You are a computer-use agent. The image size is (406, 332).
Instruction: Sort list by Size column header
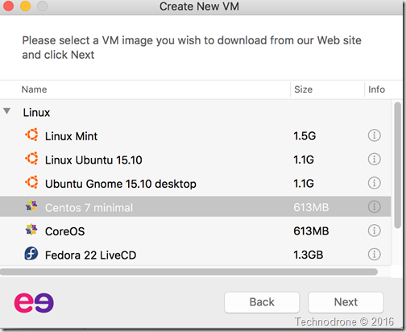point(303,89)
